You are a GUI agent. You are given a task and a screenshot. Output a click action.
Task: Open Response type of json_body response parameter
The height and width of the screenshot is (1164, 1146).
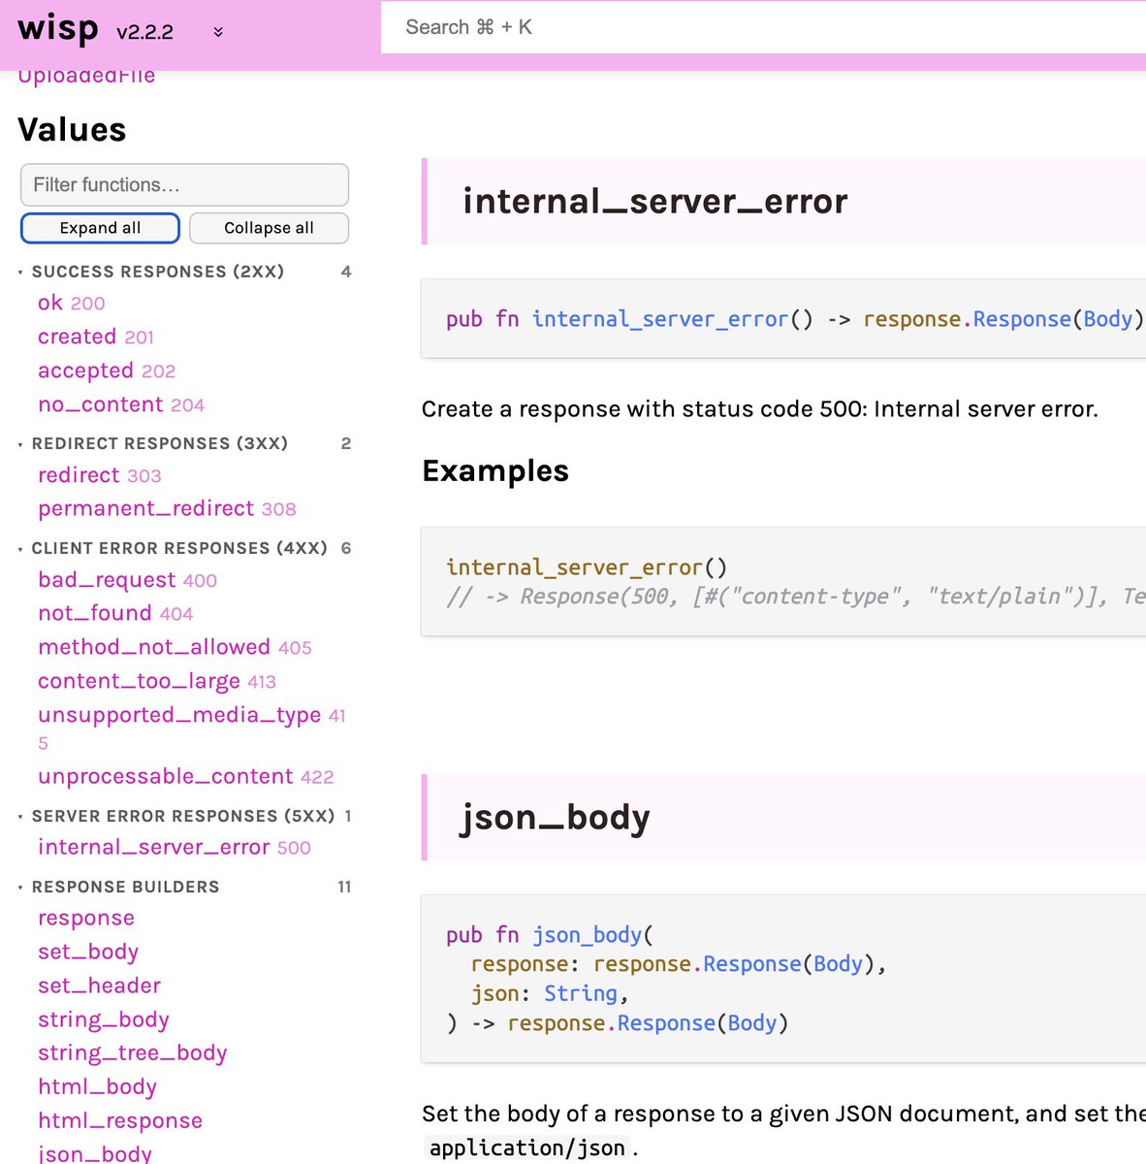pyautogui.click(x=752, y=964)
